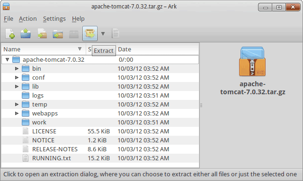This screenshot has height=181, width=303.
Task: Select the LICENSE file name
Action: coord(44,131)
